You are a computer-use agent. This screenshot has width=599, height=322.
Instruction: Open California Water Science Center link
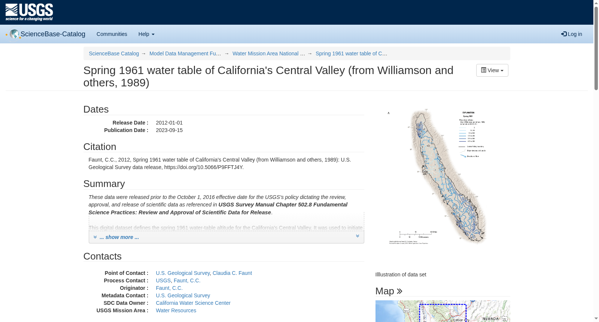coord(193,303)
